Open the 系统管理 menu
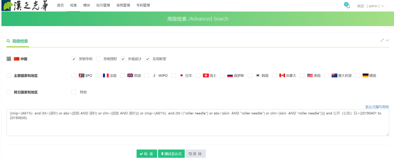394x163 pixels. tap(123, 5)
